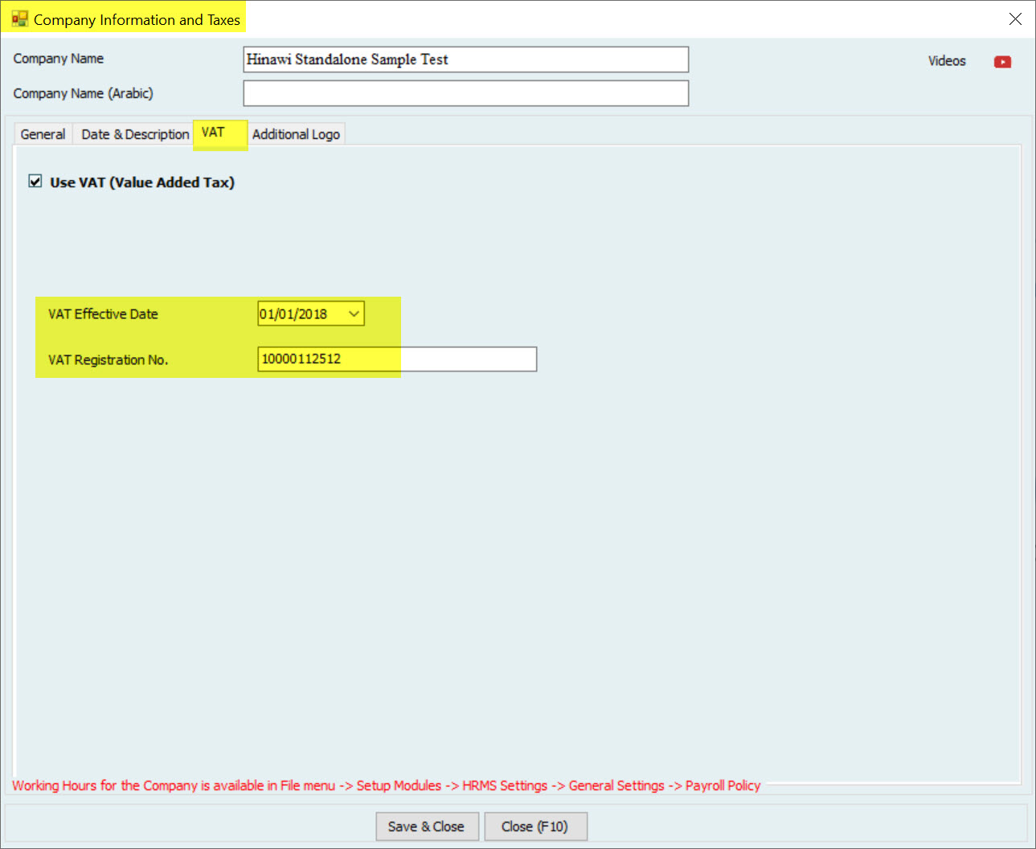Switch to the General tab
Image resolution: width=1036 pixels, height=849 pixels.
(x=43, y=134)
